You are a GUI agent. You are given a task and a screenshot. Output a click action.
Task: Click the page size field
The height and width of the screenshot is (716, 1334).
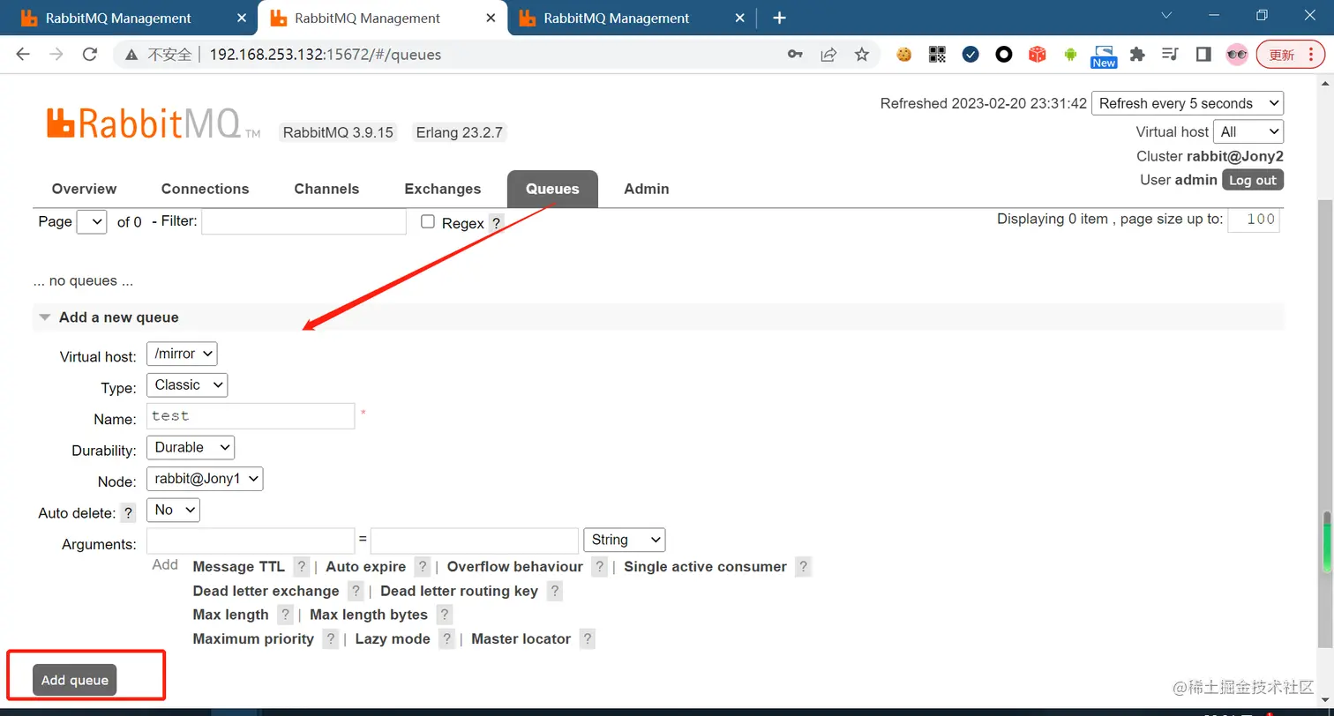click(1254, 220)
